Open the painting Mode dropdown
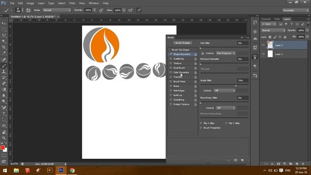Screen dimensions: 311x175 [x=56, y=10]
